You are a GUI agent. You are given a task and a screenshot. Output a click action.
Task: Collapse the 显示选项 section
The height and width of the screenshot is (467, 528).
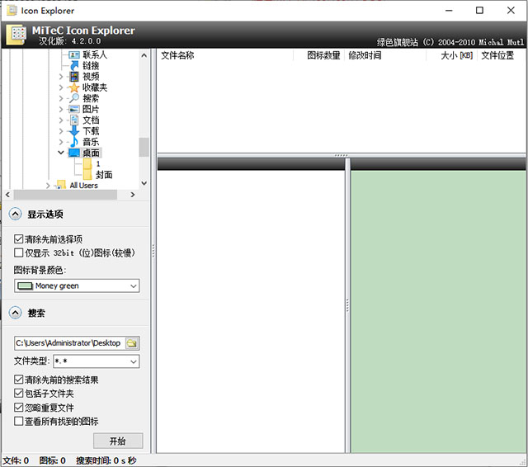pyautogui.click(x=15, y=214)
